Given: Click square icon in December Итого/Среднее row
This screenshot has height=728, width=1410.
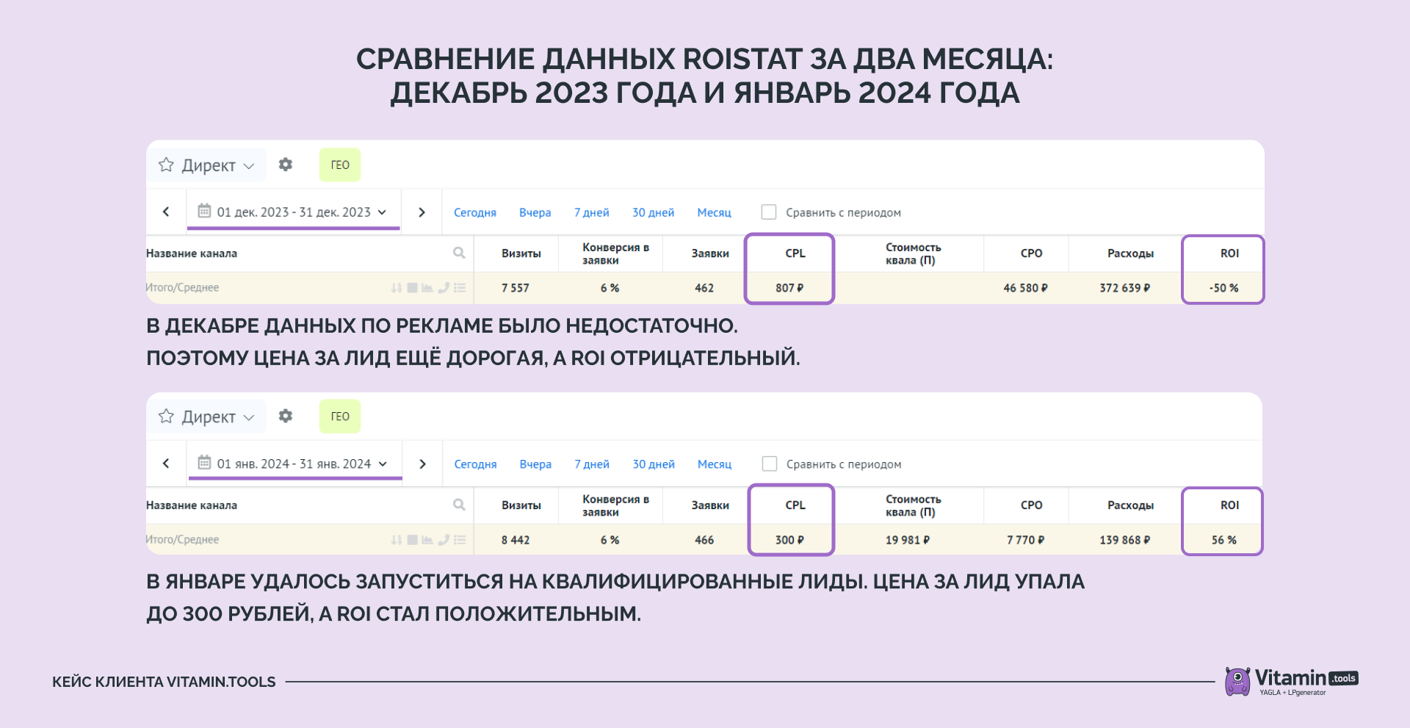Looking at the screenshot, I should pyautogui.click(x=413, y=288).
